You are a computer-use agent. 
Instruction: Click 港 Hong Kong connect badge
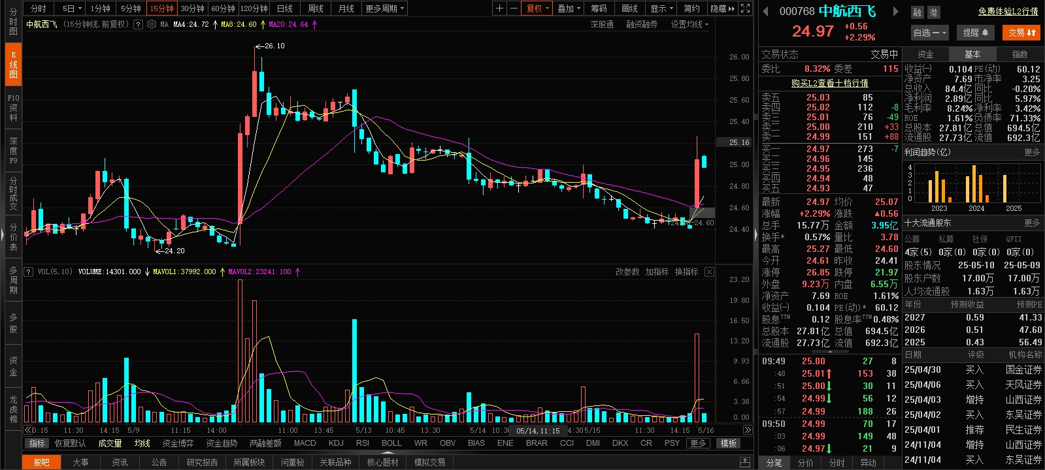tap(933, 12)
